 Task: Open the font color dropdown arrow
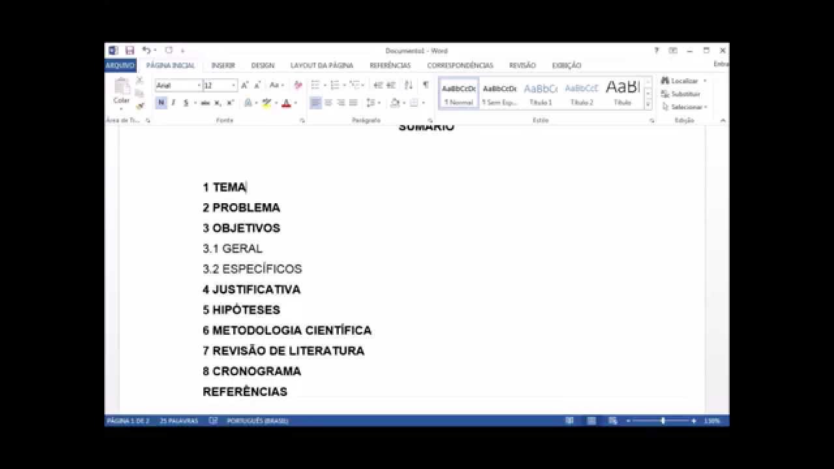295,103
